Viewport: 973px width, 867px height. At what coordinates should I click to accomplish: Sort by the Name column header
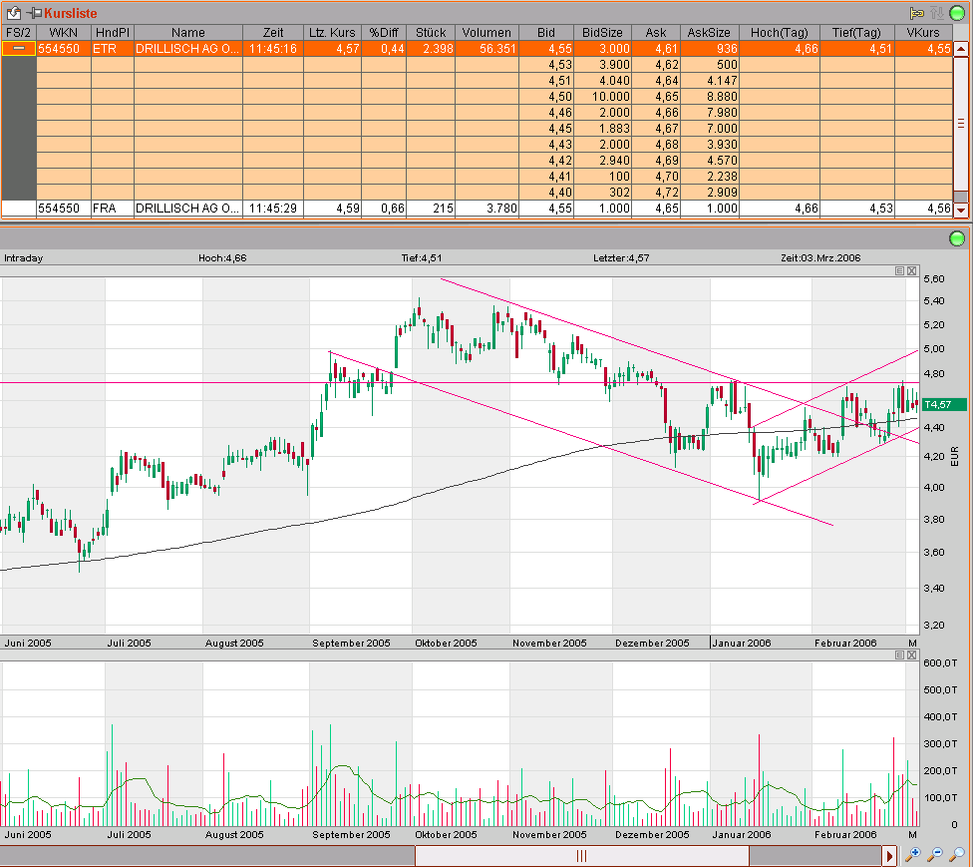pos(188,32)
